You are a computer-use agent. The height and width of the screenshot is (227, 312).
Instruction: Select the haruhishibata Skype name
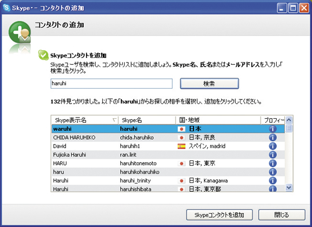coord(135,189)
